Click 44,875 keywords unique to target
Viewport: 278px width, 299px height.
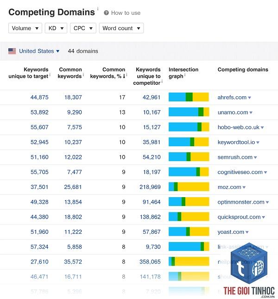[39, 98]
